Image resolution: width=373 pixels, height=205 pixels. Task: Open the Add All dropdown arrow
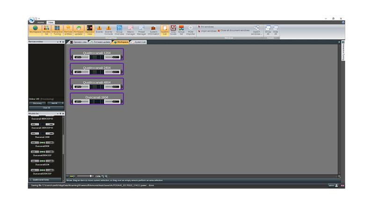[x=63, y=103]
